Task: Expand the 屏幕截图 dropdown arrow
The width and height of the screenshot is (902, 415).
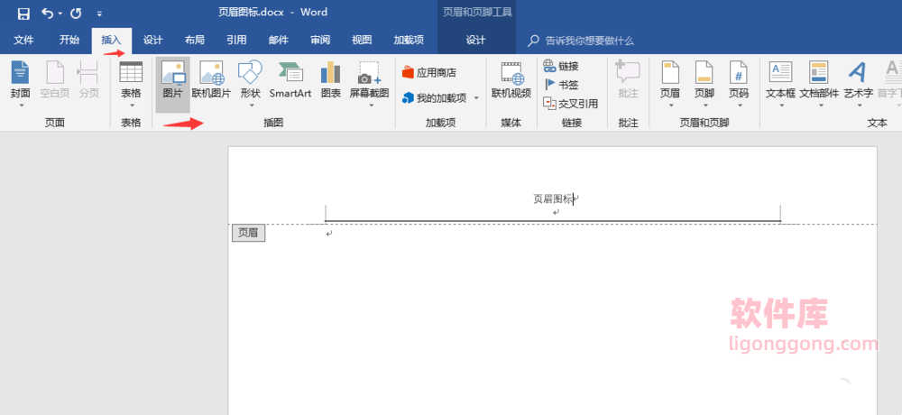Action: 371,106
